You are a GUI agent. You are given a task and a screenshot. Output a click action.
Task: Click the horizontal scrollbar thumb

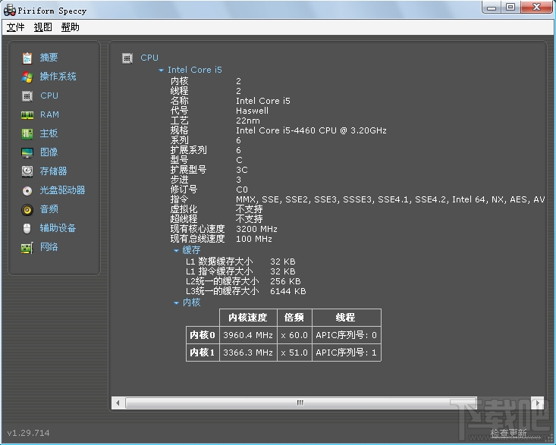[301, 403]
